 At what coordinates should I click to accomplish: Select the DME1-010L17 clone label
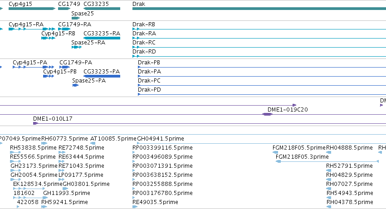coord(53,119)
